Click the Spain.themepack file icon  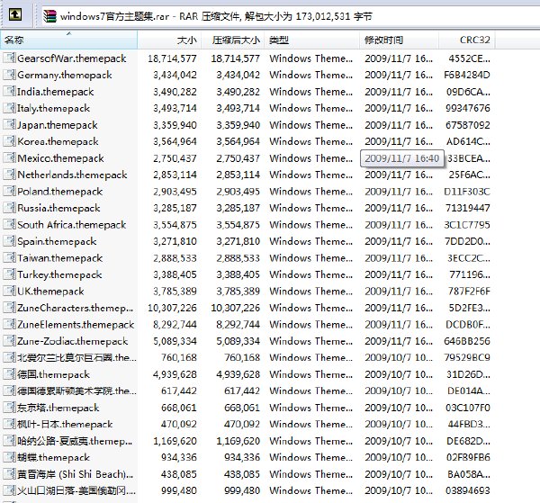pyautogui.click(x=9, y=240)
